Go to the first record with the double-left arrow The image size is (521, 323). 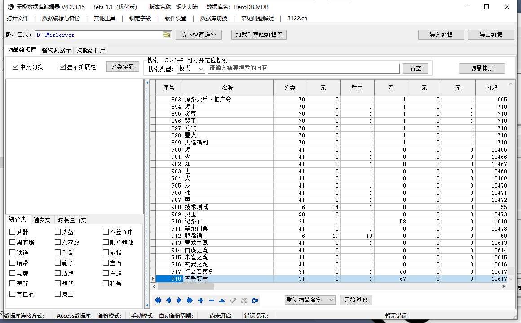(x=158, y=301)
